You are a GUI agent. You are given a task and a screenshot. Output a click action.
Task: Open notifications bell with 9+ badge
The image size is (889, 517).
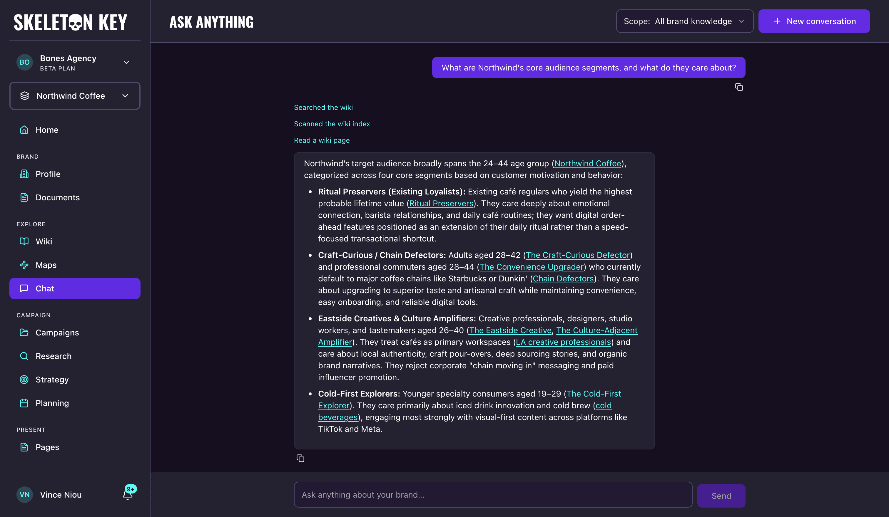pyautogui.click(x=128, y=493)
